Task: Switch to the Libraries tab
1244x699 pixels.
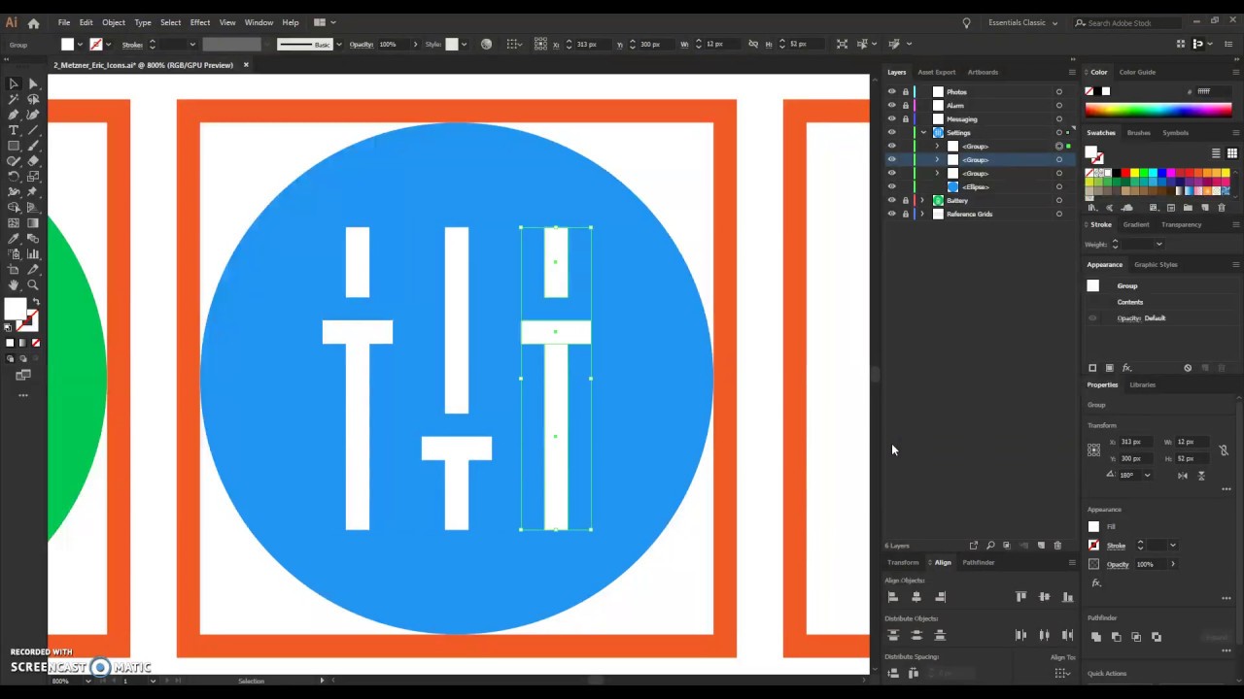Action: pos(1142,384)
